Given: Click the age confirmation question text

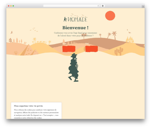Looking at the screenshot, I should click(x=75, y=34).
